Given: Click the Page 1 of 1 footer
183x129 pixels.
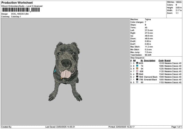Looking at the screenshot, I should 177,127.
